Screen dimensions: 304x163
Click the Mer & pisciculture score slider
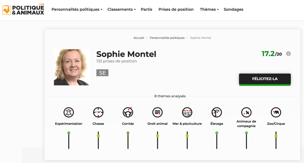click(187, 140)
